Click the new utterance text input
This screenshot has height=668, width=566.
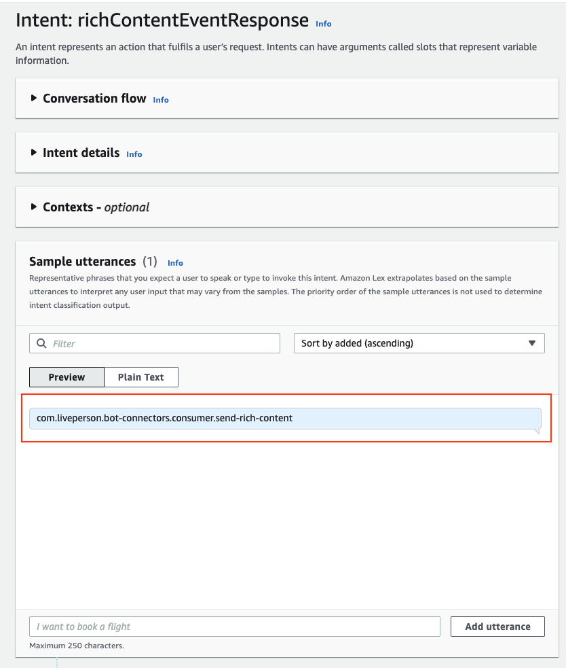235,627
